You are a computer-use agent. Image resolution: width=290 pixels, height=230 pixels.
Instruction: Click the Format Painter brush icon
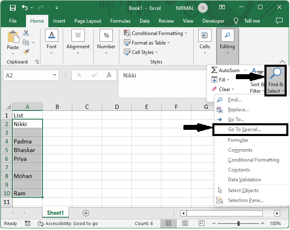tap(26, 52)
